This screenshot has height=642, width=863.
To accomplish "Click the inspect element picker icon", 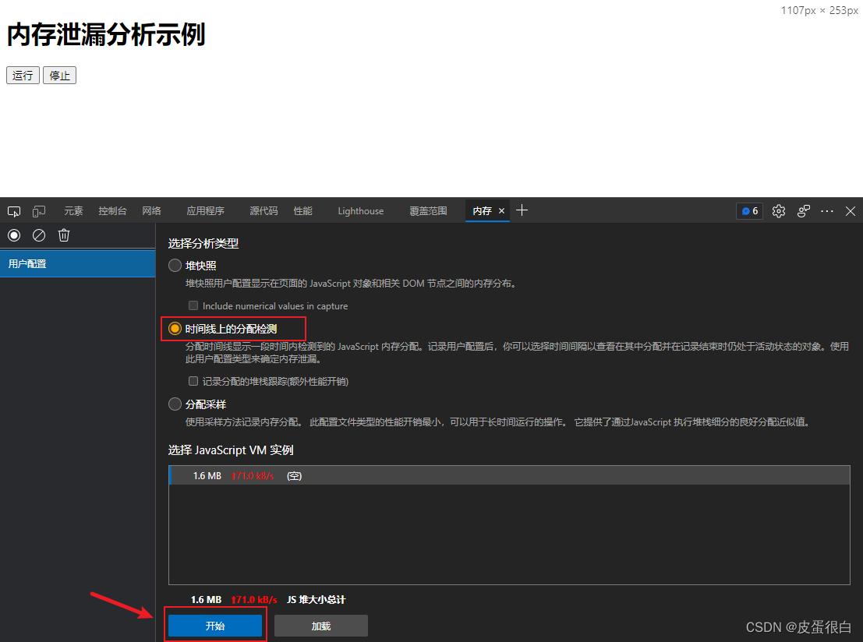I will (x=14, y=211).
